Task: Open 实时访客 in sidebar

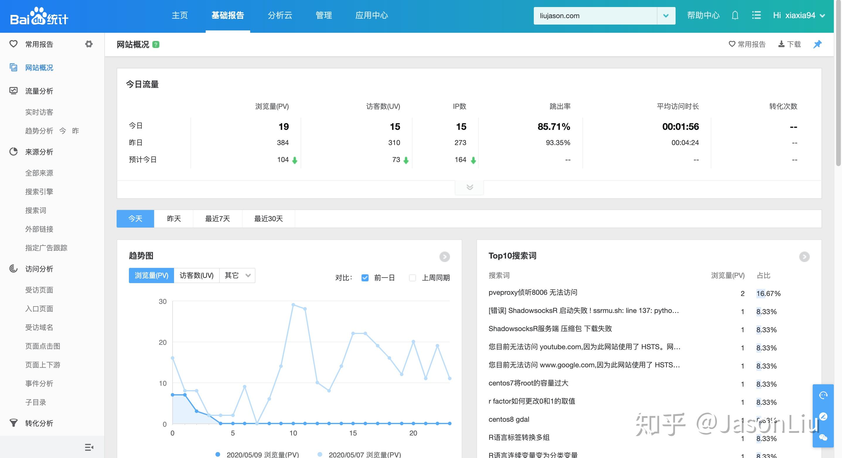Action: coord(39,112)
